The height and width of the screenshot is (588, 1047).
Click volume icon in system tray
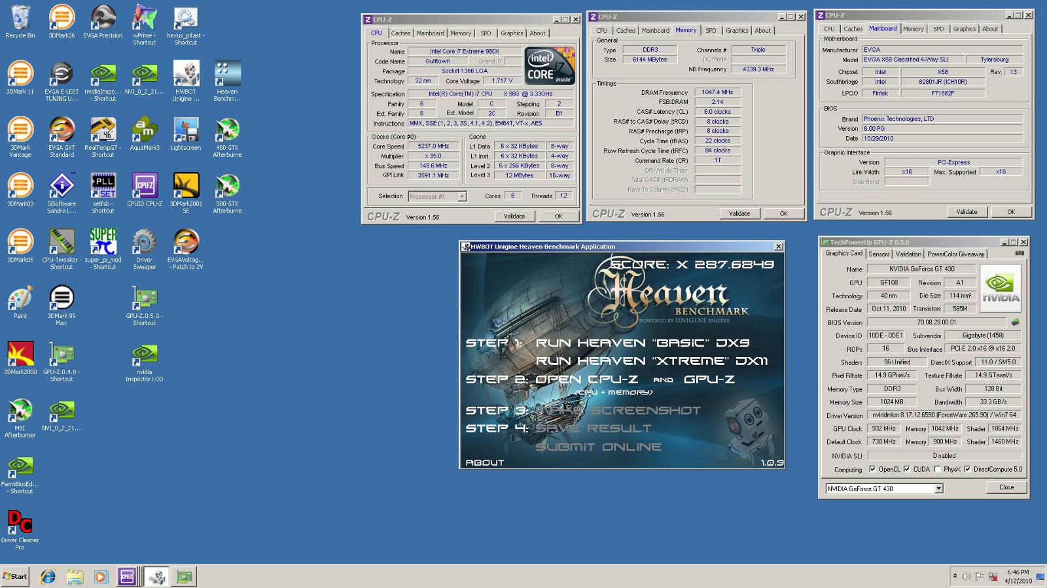click(967, 576)
